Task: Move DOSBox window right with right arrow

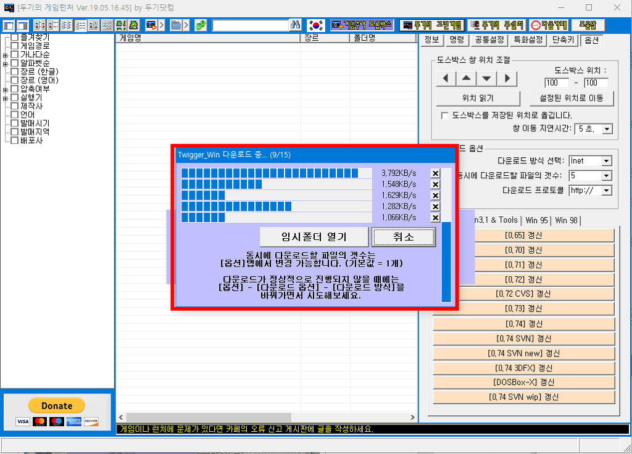Action: click(x=507, y=78)
